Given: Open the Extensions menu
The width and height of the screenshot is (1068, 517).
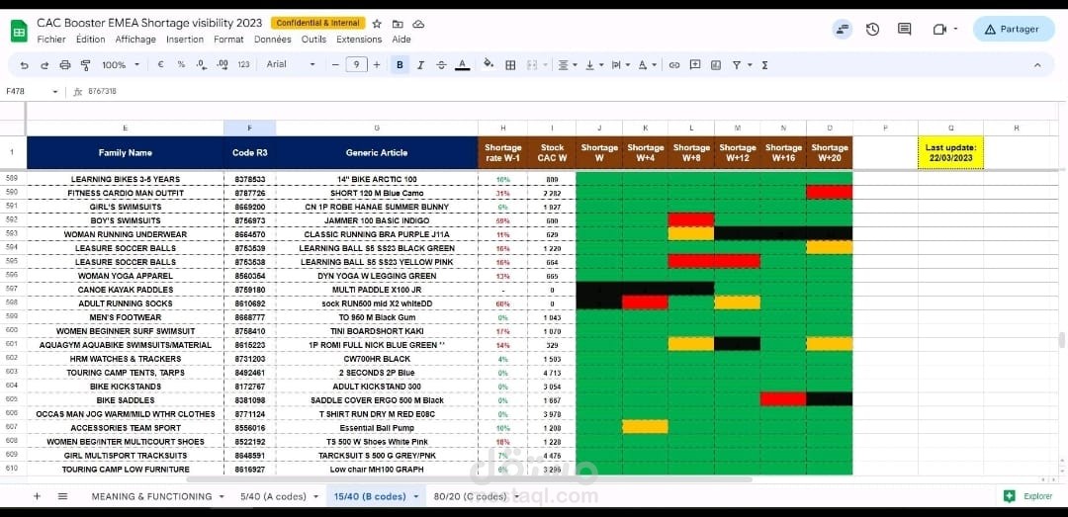Looking at the screenshot, I should click(x=359, y=40).
